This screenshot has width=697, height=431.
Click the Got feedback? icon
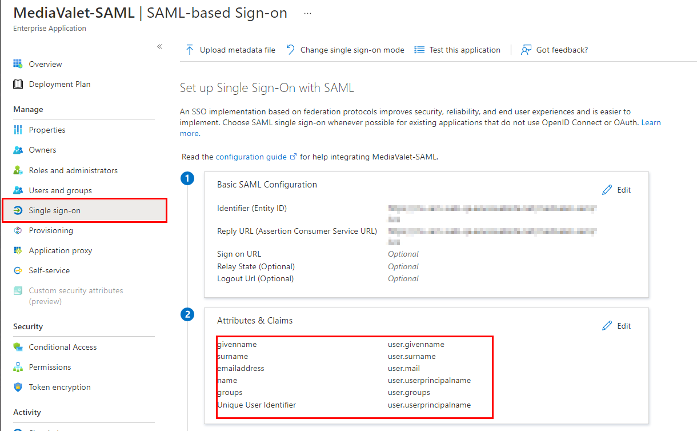tap(525, 50)
